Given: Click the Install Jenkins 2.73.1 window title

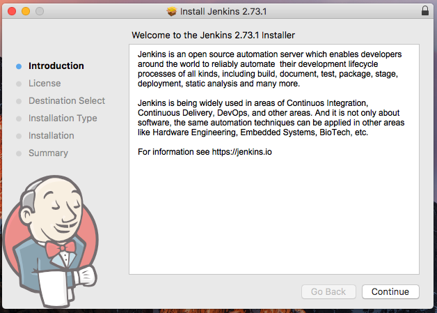Looking at the screenshot, I should (x=223, y=11).
